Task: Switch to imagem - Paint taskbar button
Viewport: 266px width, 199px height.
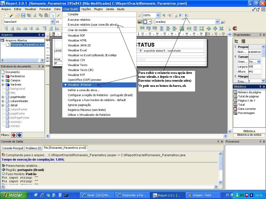Action: [202, 195]
